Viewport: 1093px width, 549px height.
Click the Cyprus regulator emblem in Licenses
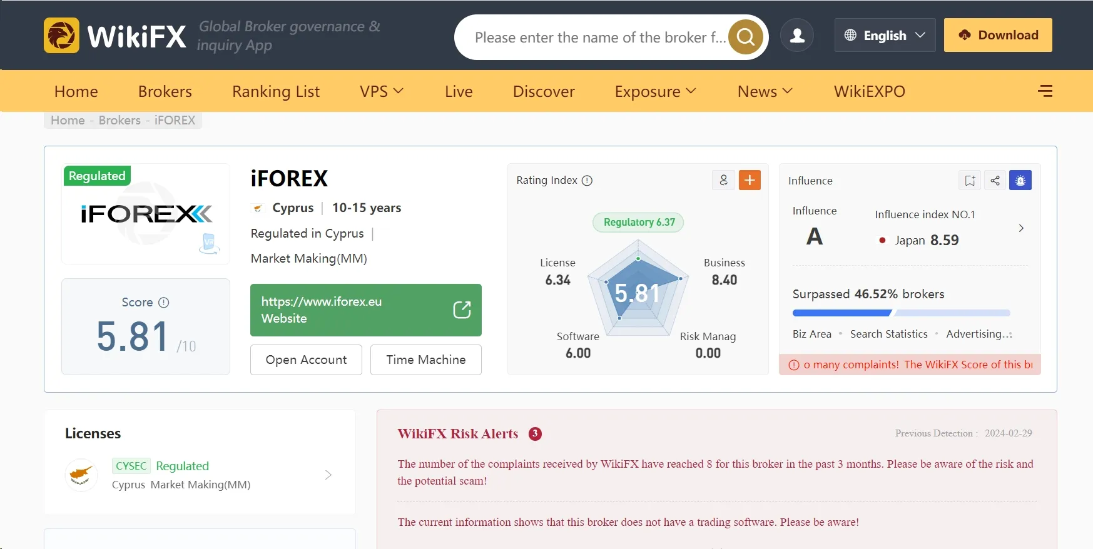(x=81, y=475)
